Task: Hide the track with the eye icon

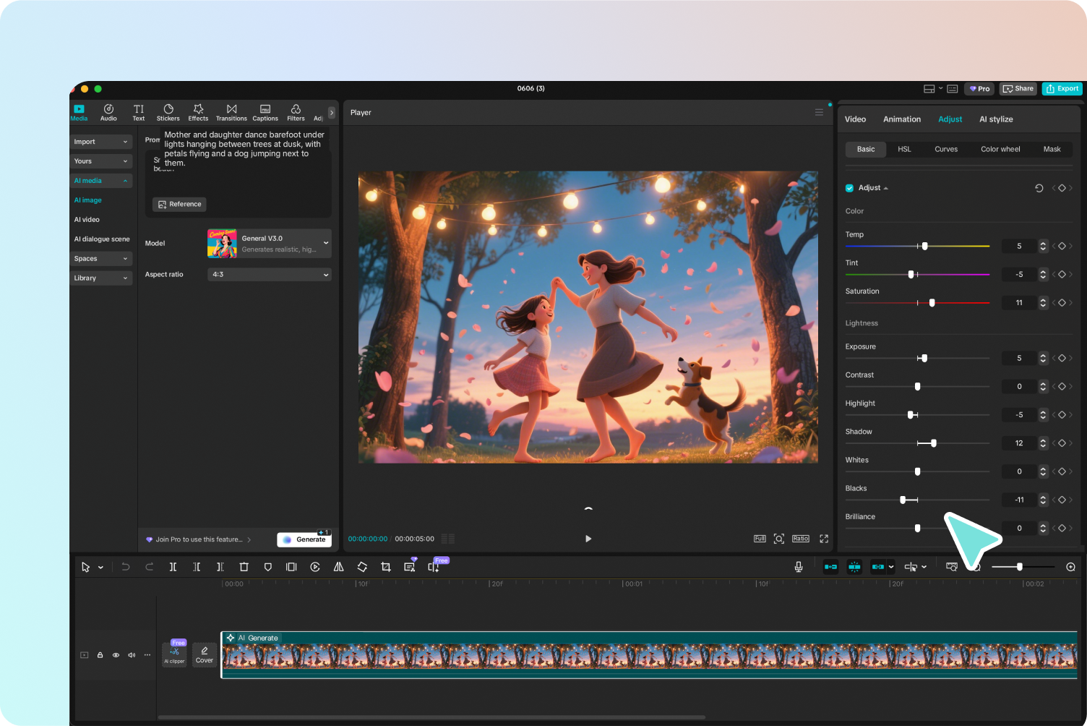Action: pos(116,655)
